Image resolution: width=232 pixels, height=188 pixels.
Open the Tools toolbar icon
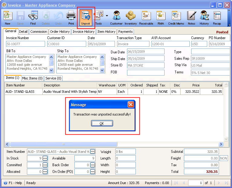99,18
